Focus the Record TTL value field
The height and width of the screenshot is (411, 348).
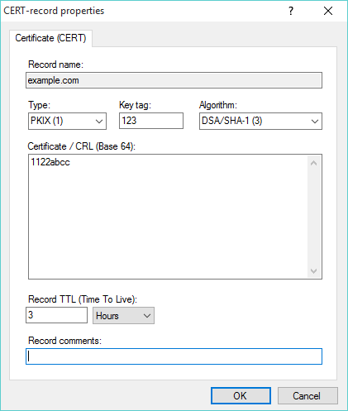(56, 315)
